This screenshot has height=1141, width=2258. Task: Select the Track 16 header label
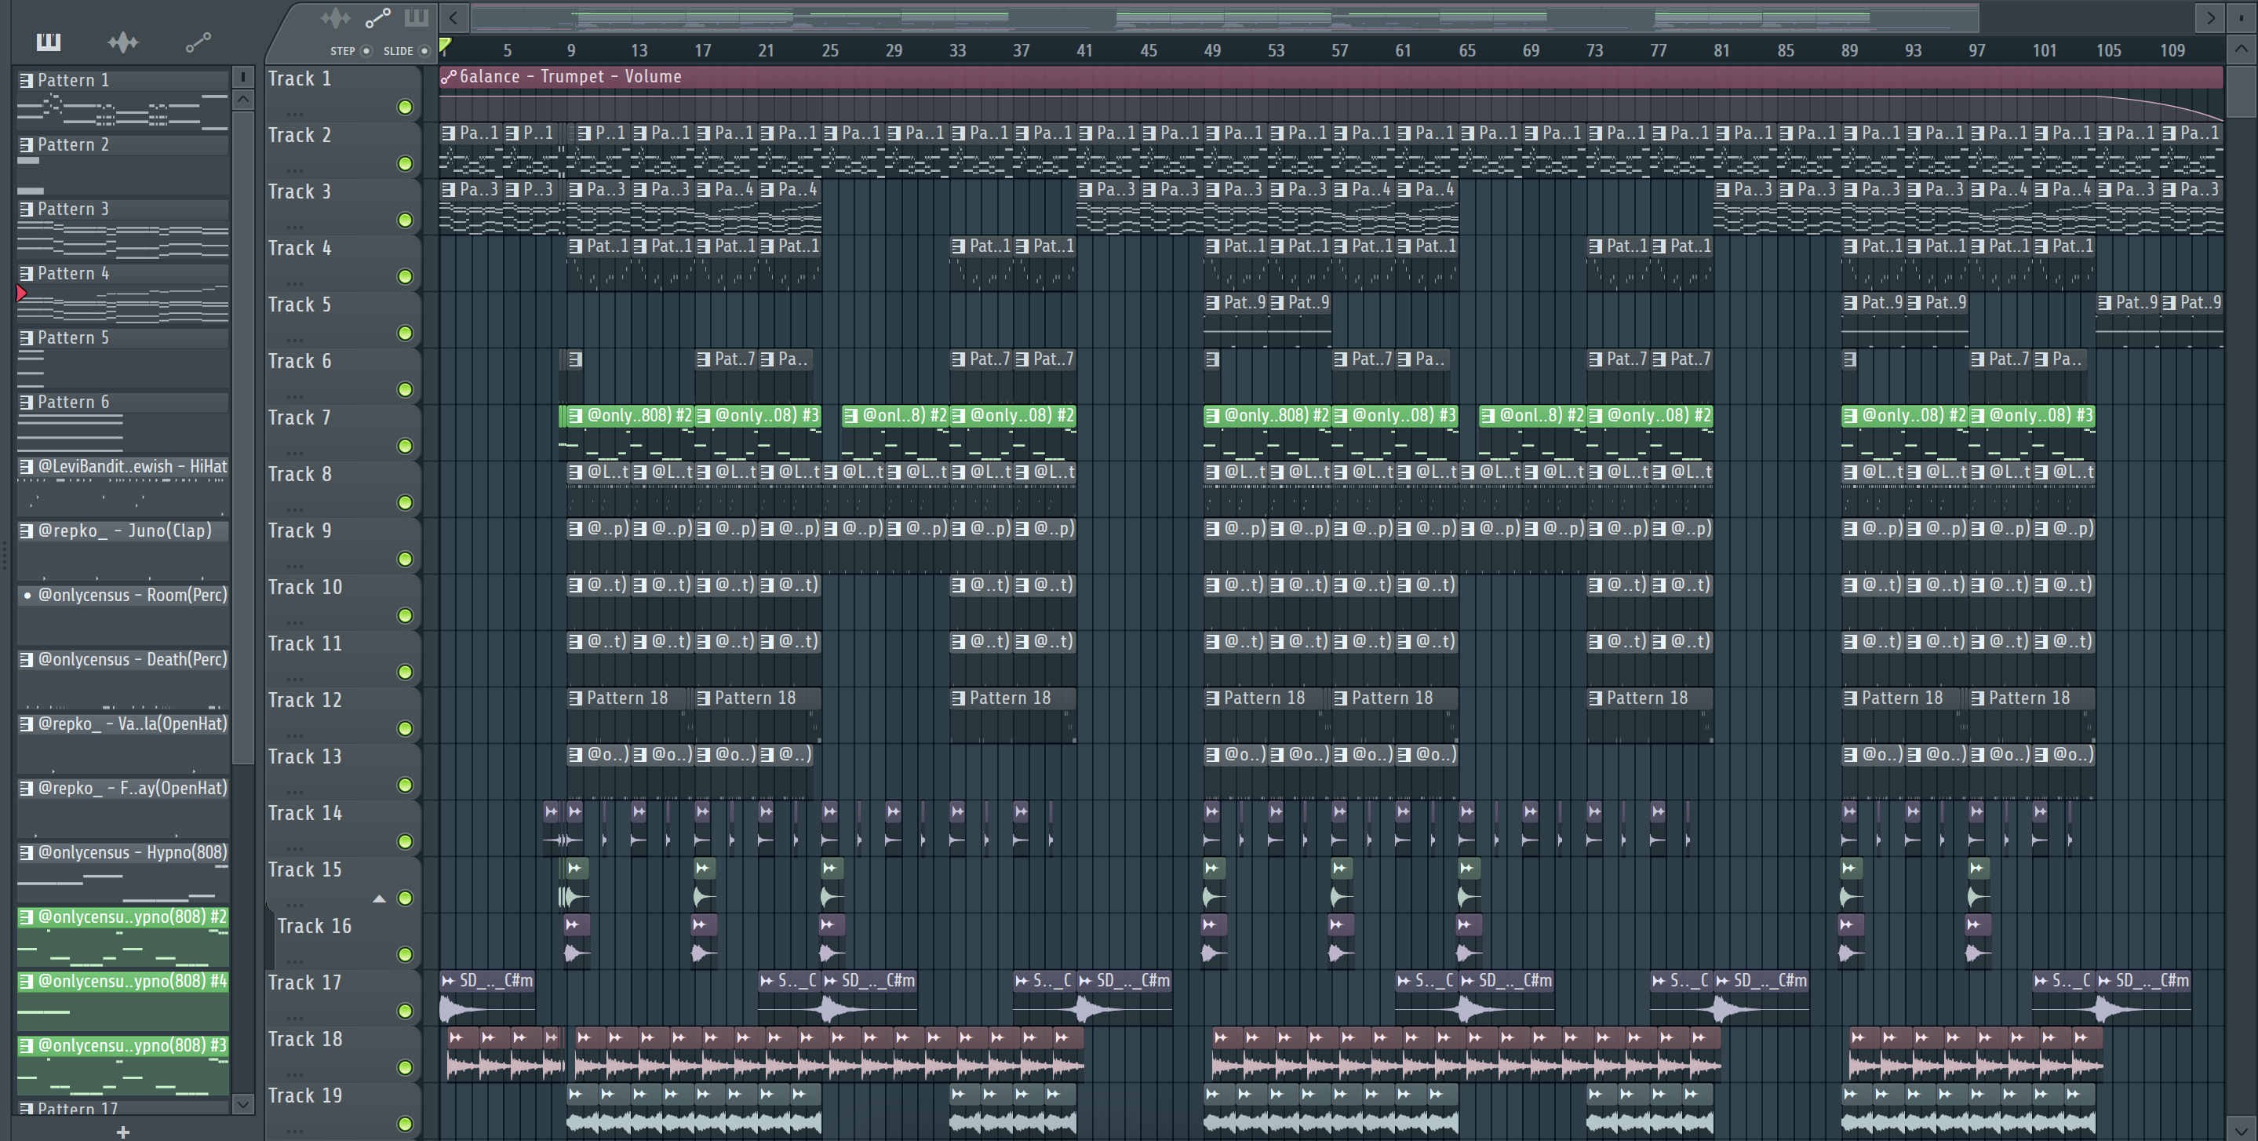pos(314,926)
